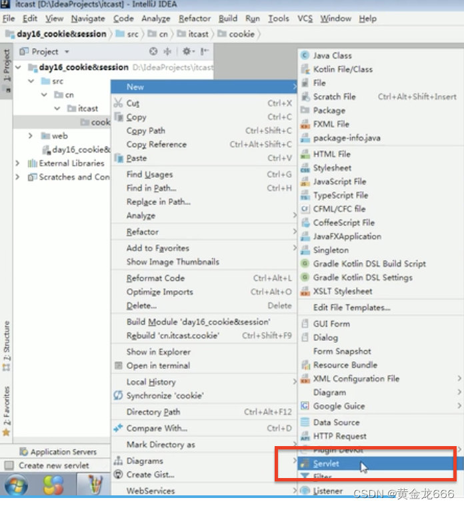This screenshot has width=464, height=506.
Task: Choose Listener from New submenu
Action: [x=381, y=491]
